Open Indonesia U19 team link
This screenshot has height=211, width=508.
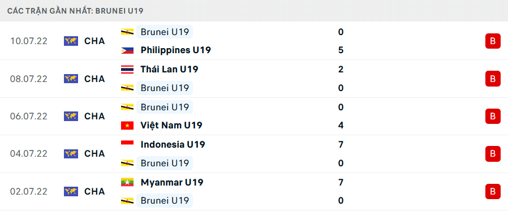[x=173, y=145]
